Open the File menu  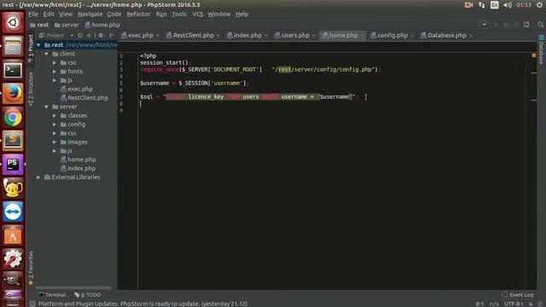pyautogui.click(x=33, y=14)
